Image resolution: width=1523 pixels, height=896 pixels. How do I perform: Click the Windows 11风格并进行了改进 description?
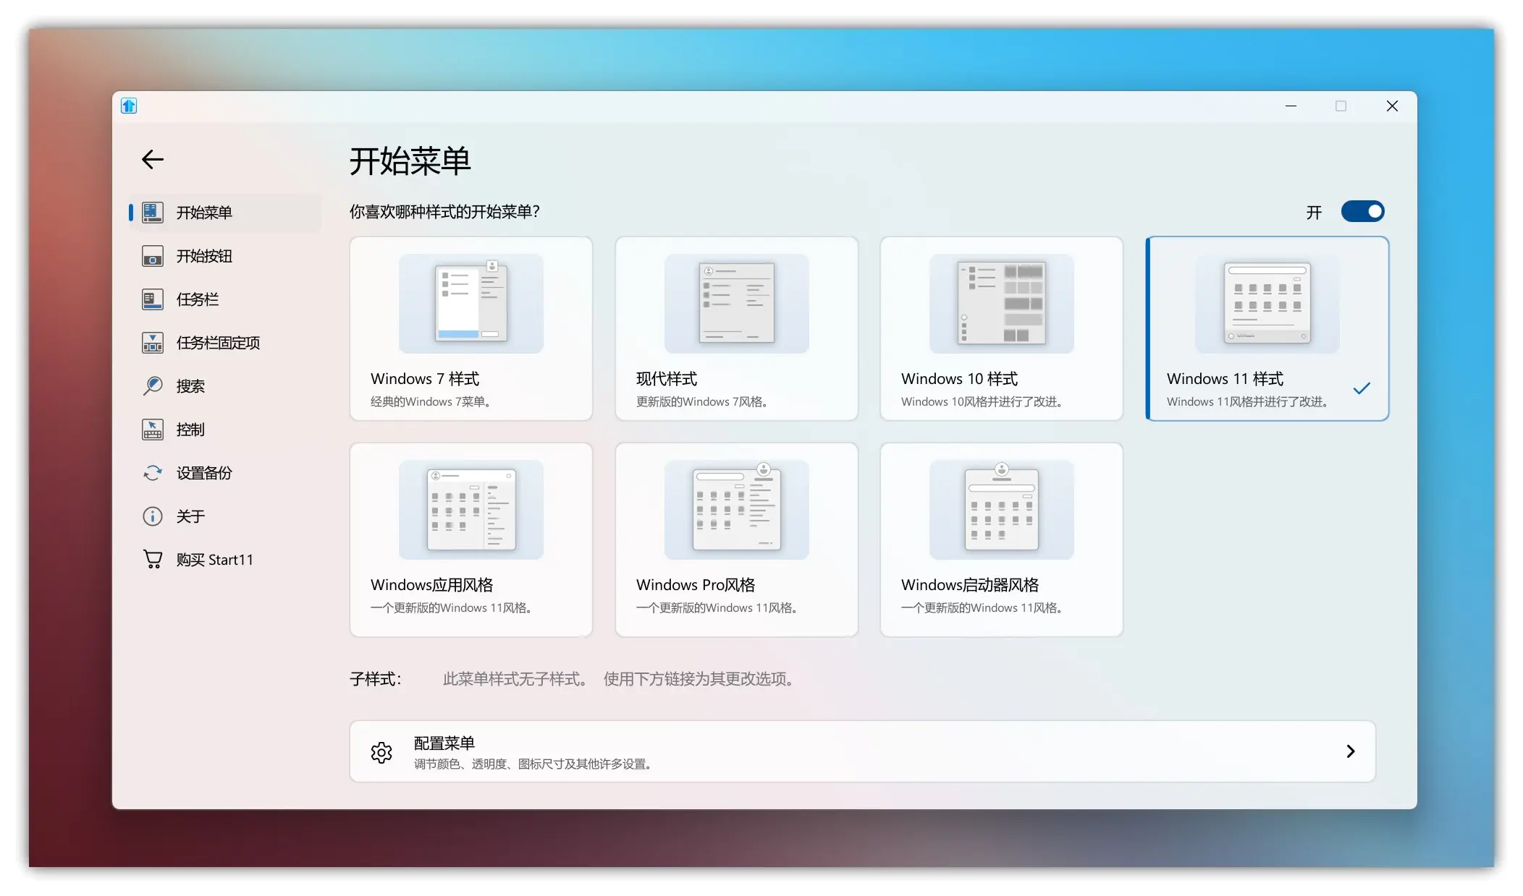(x=1248, y=402)
